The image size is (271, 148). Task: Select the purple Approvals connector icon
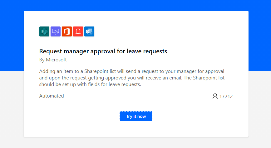point(56,31)
